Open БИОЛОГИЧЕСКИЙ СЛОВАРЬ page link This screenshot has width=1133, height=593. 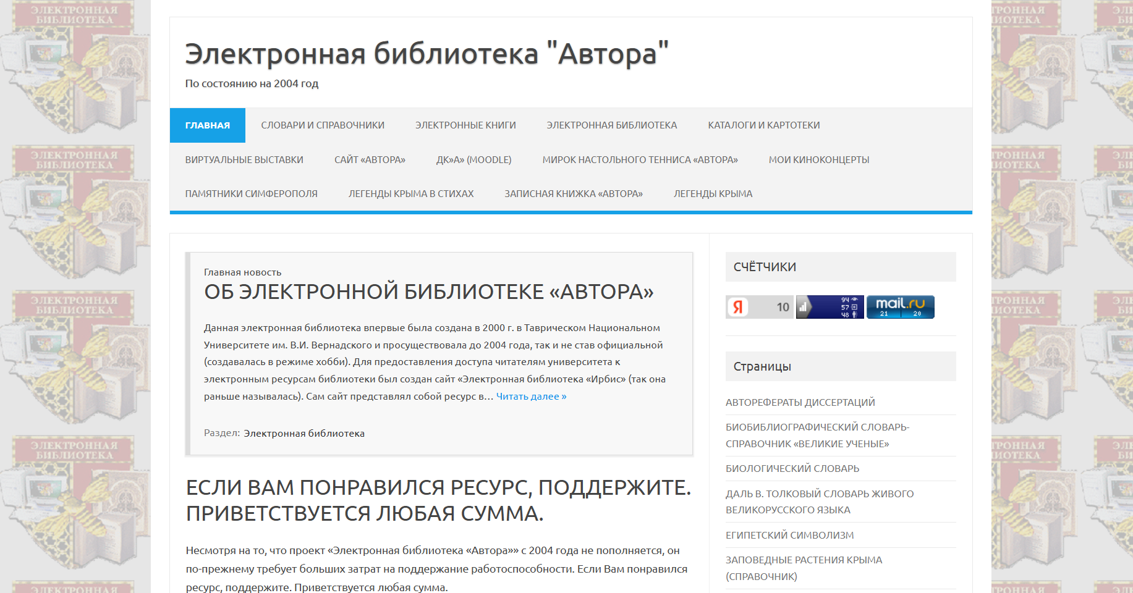[x=792, y=469]
